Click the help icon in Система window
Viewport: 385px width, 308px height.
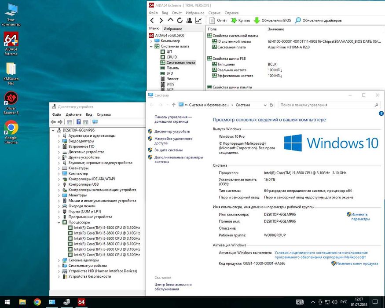(381, 113)
